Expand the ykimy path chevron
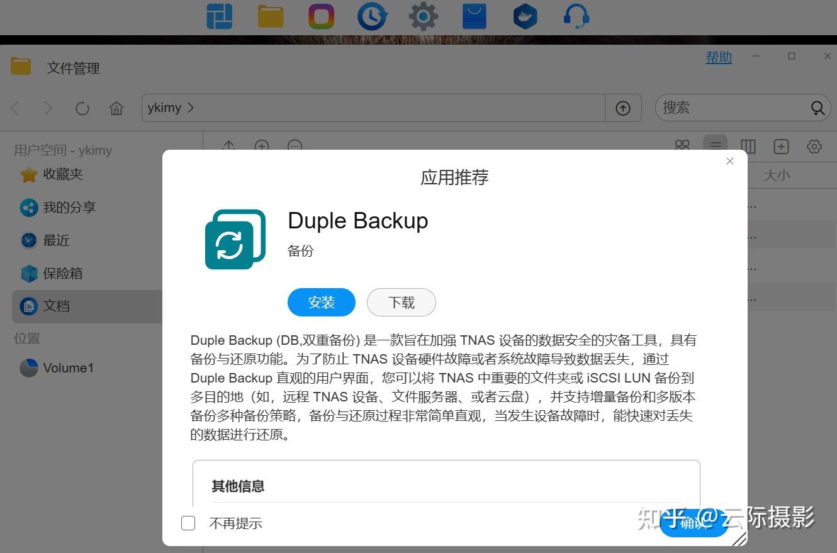 click(x=191, y=108)
